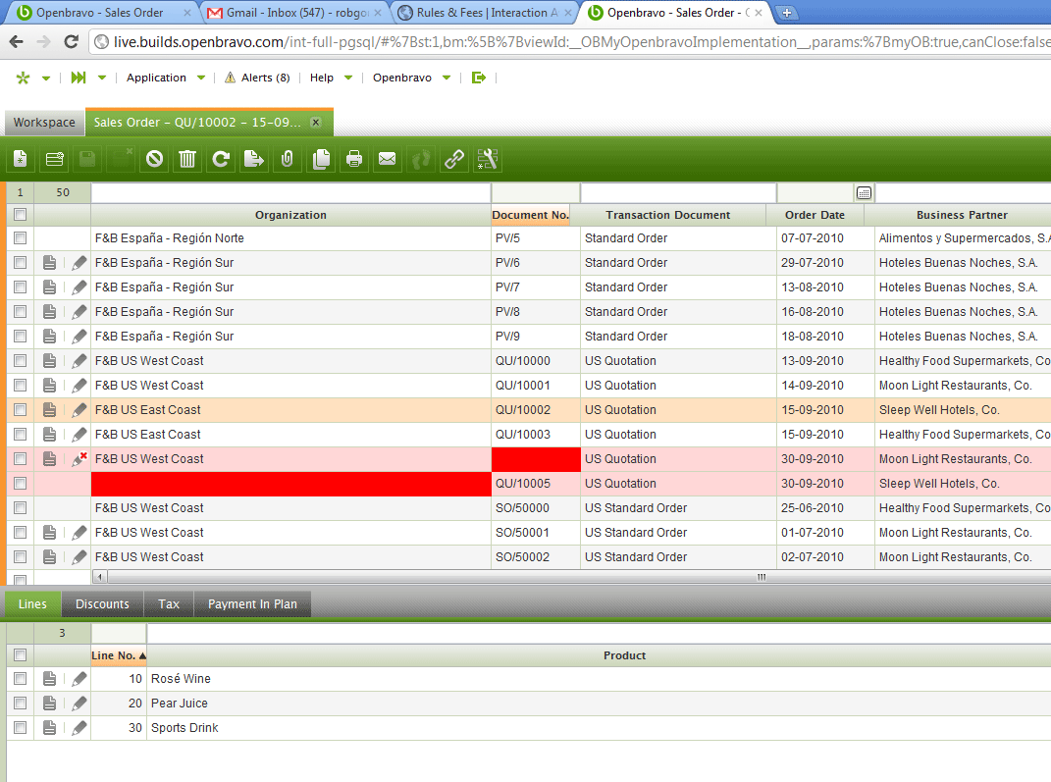Click the printer icon in toolbar

[354, 159]
